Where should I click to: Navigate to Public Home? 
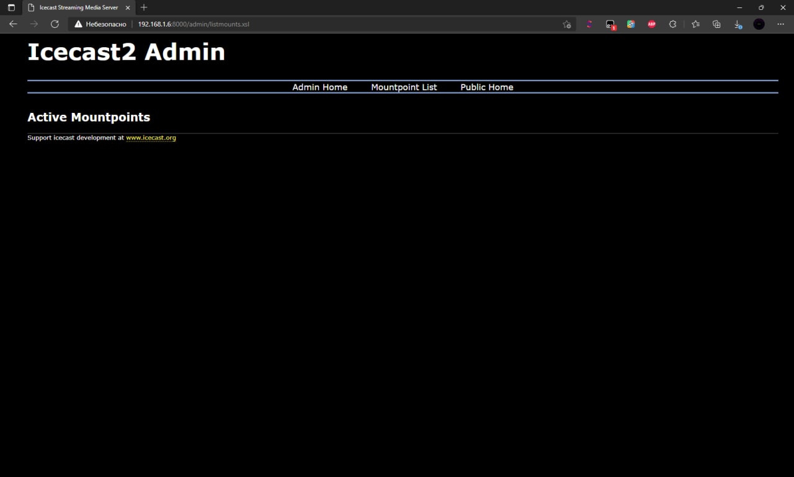click(x=487, y=87)
